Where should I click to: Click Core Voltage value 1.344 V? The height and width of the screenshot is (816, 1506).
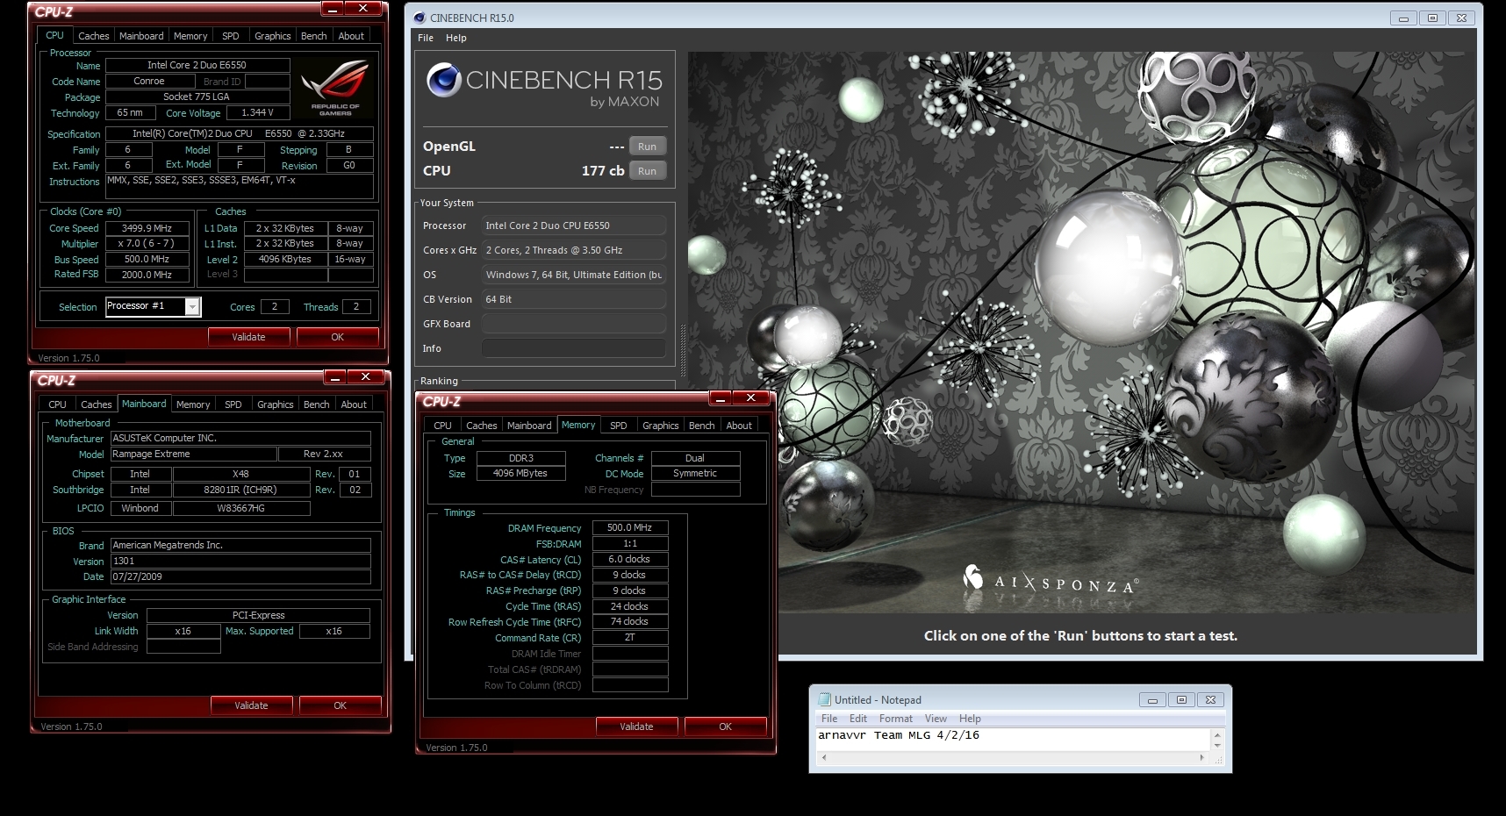[257, 112]
